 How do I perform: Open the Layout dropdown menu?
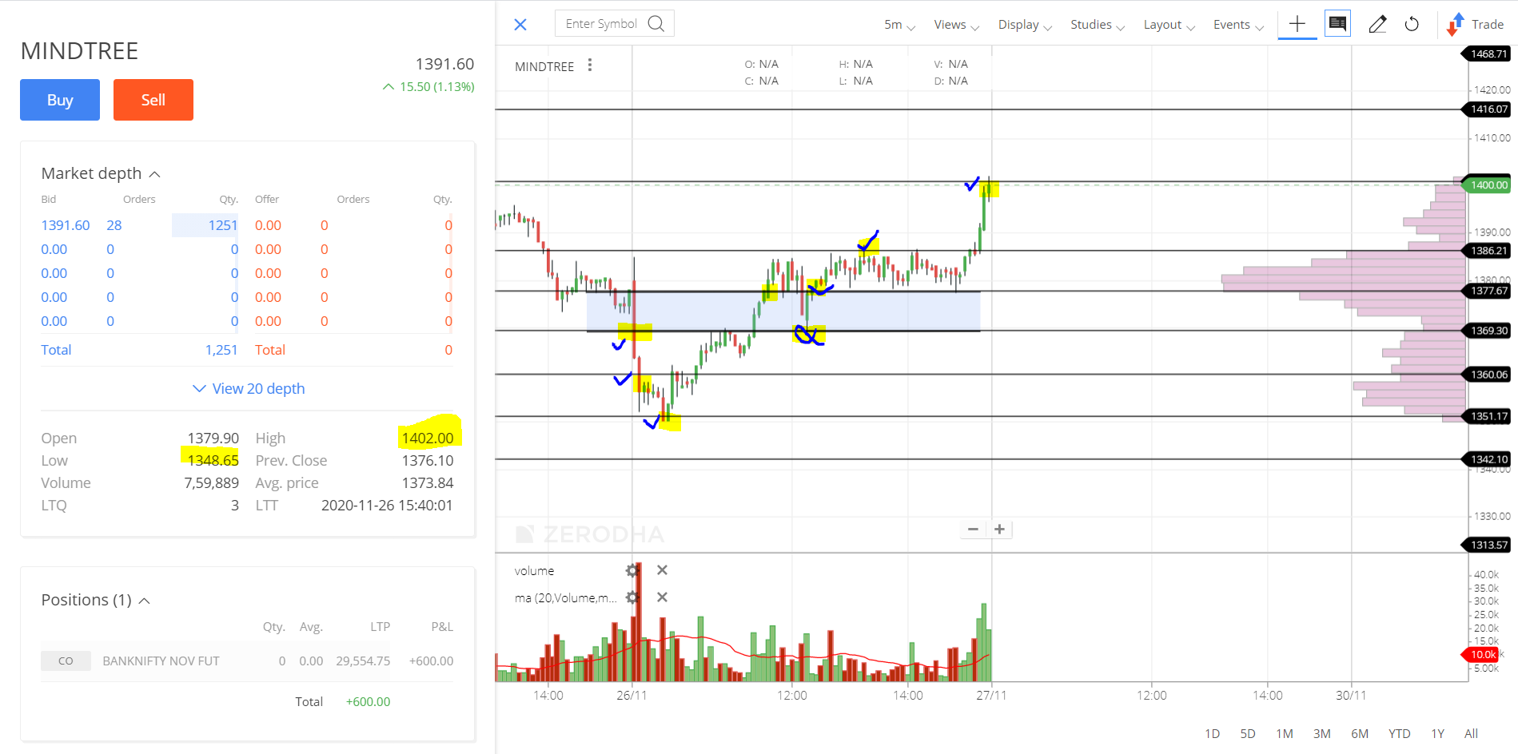click(1169, 25)
